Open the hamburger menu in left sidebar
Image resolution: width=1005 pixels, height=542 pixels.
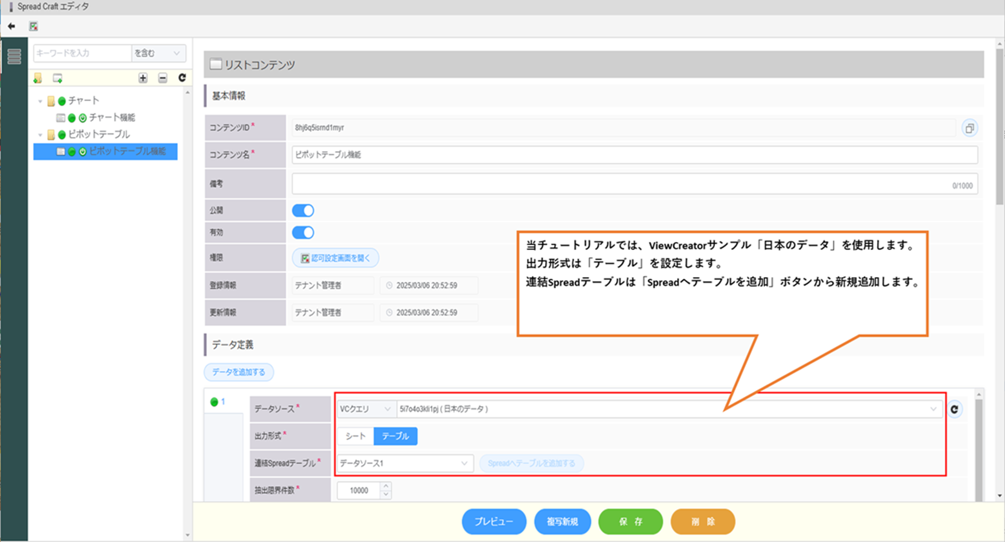(14, 57)
